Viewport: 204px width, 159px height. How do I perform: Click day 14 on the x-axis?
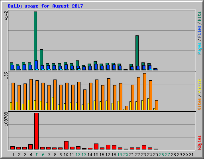[x=90, y=155]
